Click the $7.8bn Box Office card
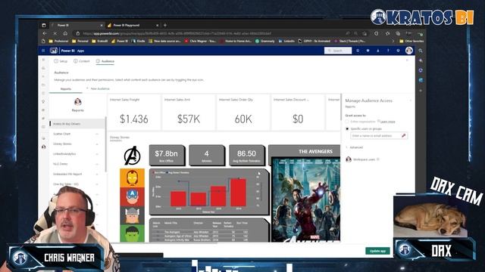 pos(167,156)
